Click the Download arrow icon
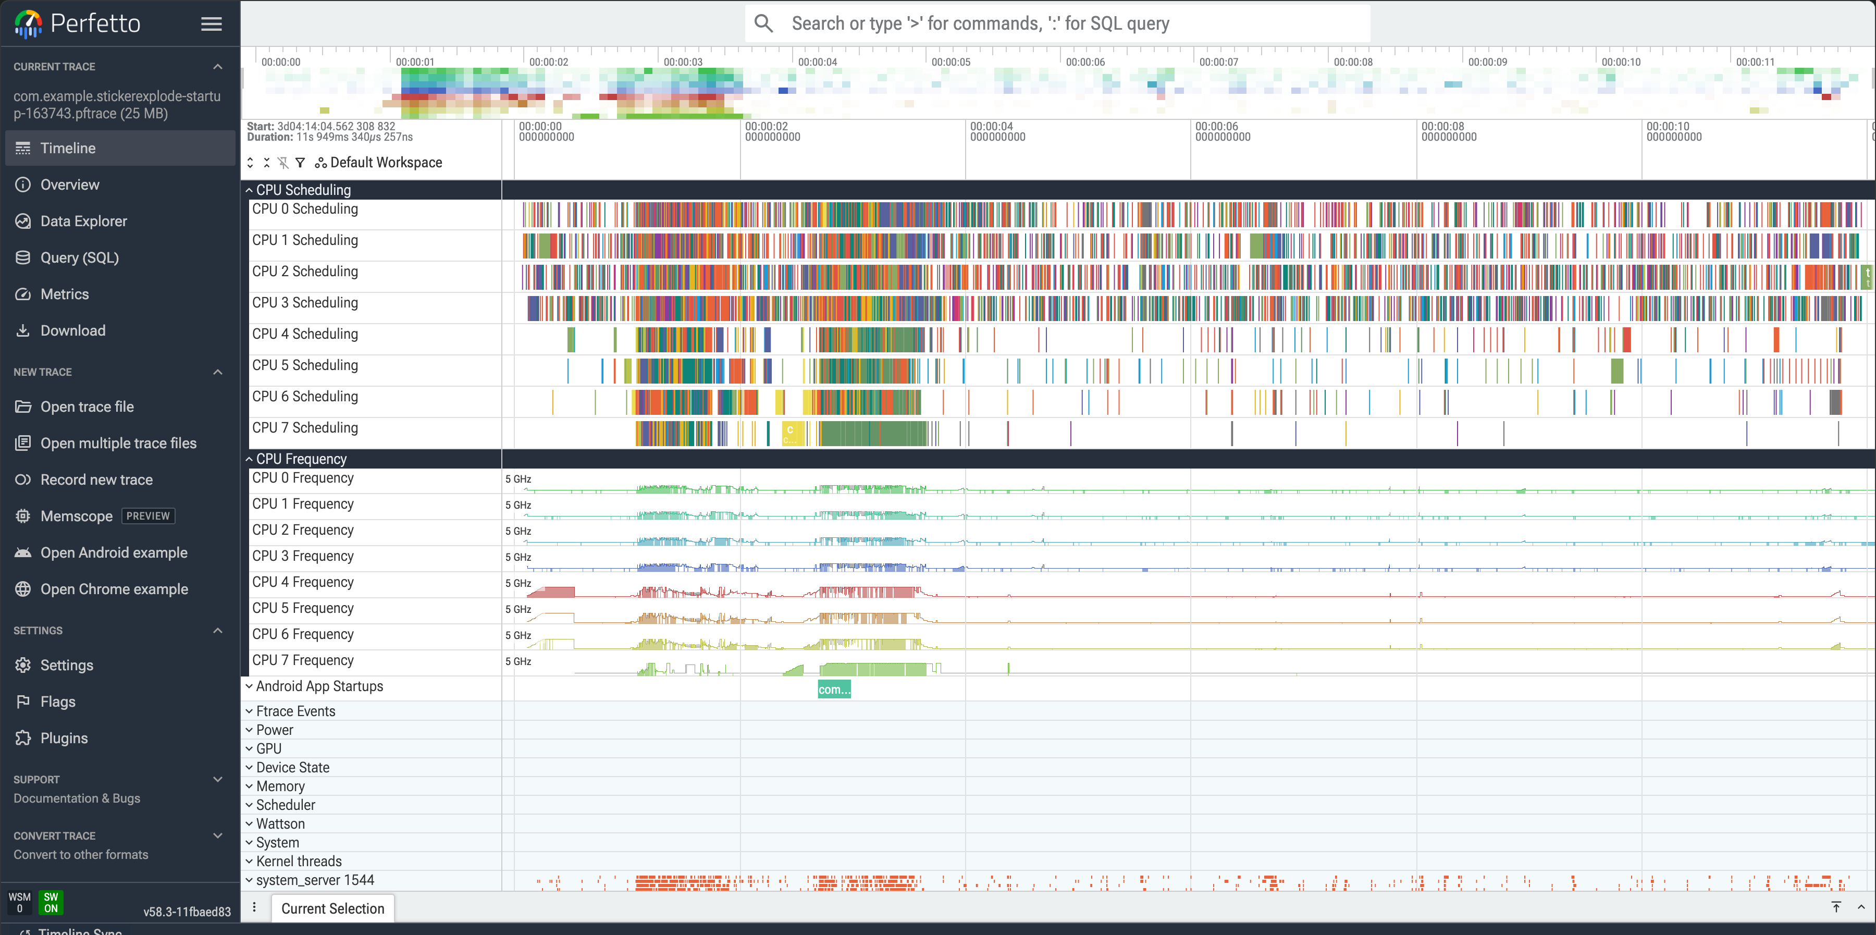 click(x=23, y=330)
